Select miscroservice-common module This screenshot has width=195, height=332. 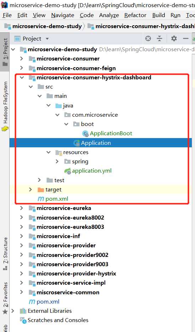[x=68, y=292]
